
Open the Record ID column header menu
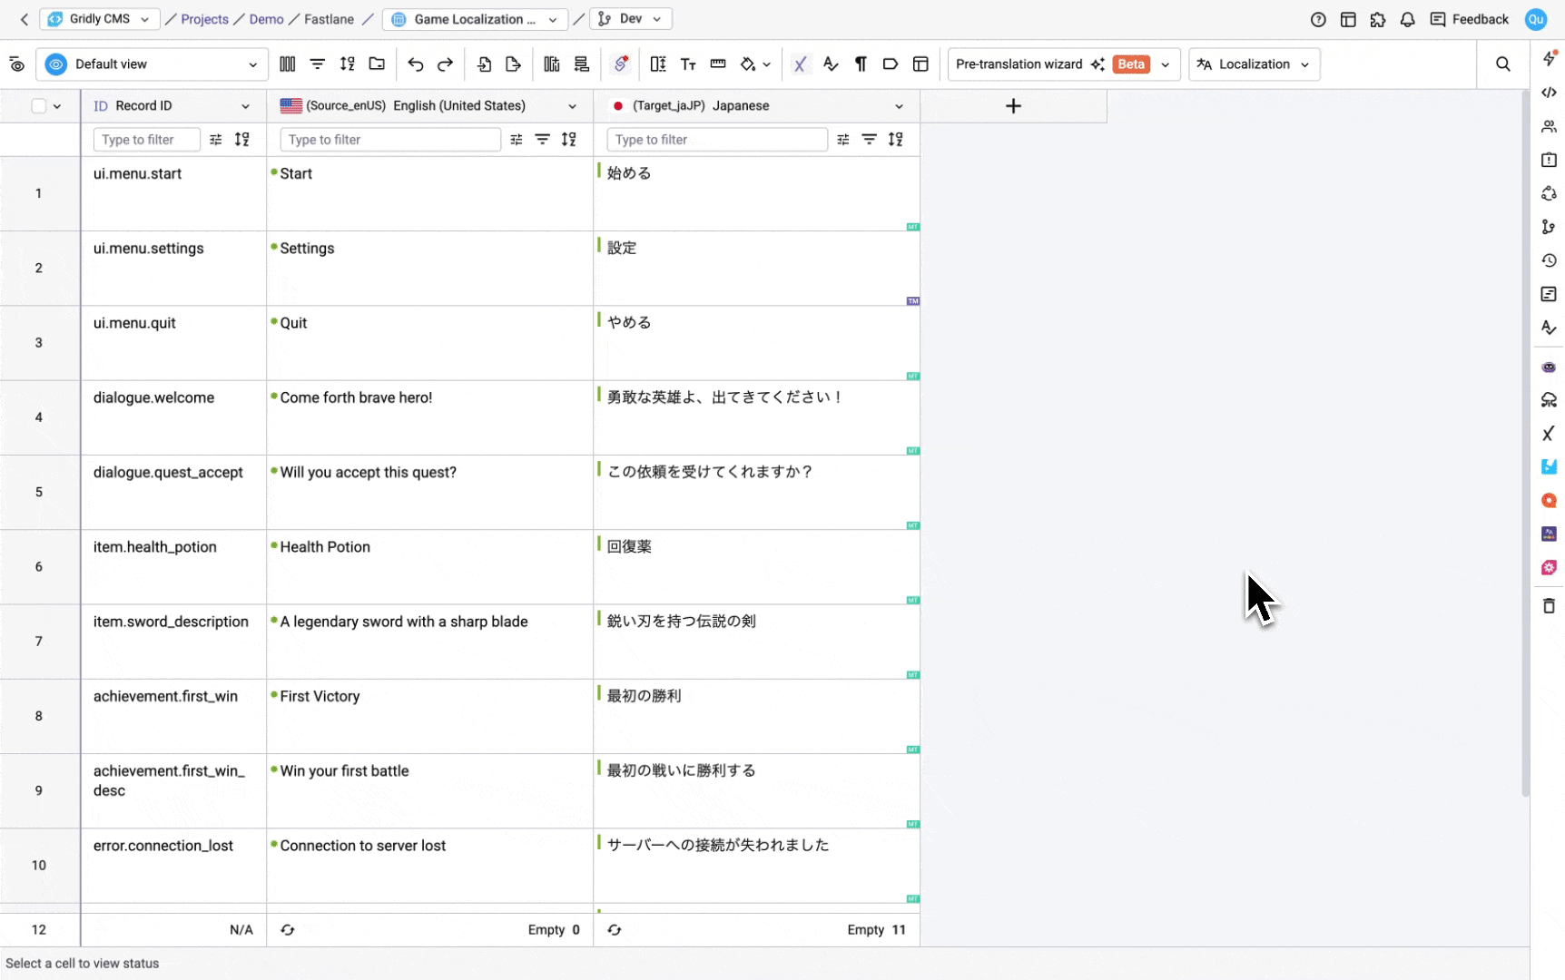pyautogui.click(x=245, y=106)
